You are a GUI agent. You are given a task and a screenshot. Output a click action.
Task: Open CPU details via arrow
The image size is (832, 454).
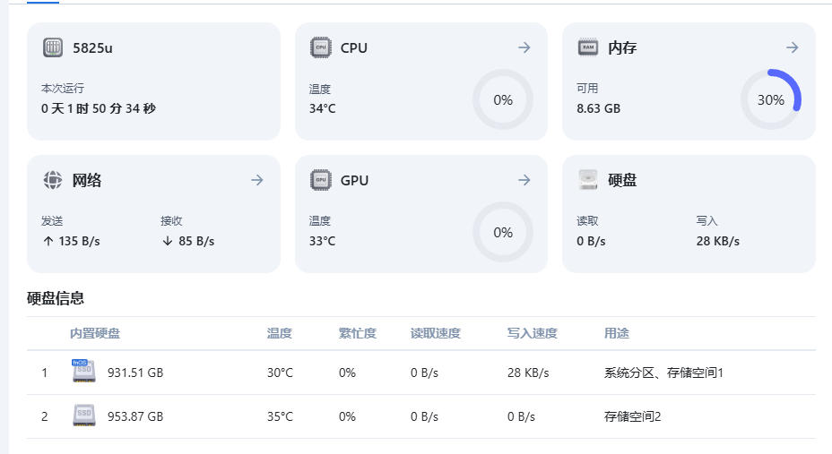pos(524,47)
